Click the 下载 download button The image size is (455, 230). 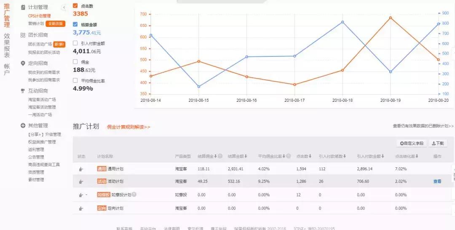coord(438,143)
